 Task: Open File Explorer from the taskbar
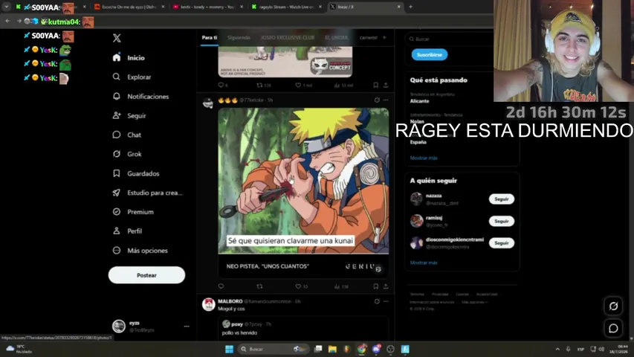pos(332,349)
